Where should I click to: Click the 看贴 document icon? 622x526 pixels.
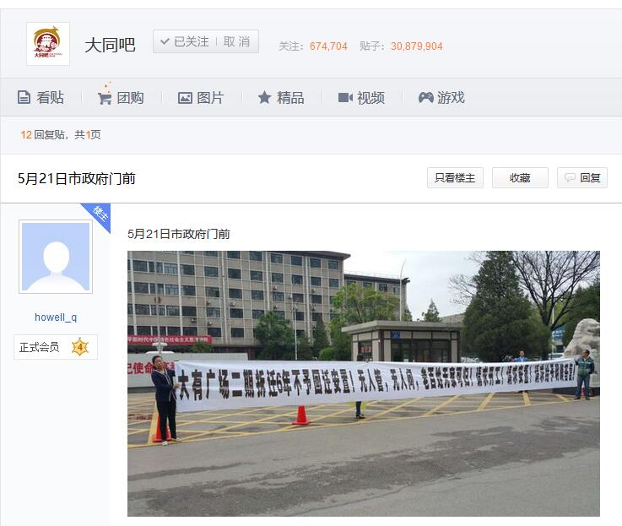click(x=24, y=97)
